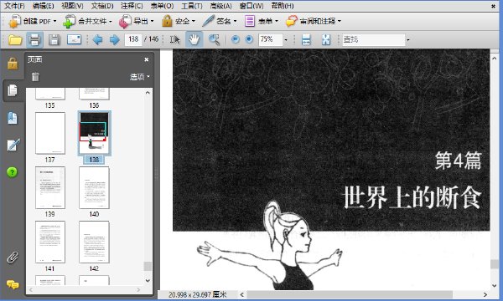503x301 pixels.
Task: Open the Bookmarks panel sidebar icon
Action: click(x=13, y=118)
